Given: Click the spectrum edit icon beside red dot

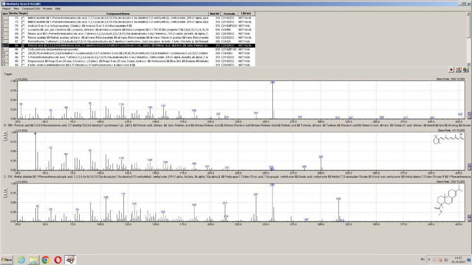Looking at the screenshot, I should pos(458,70).
